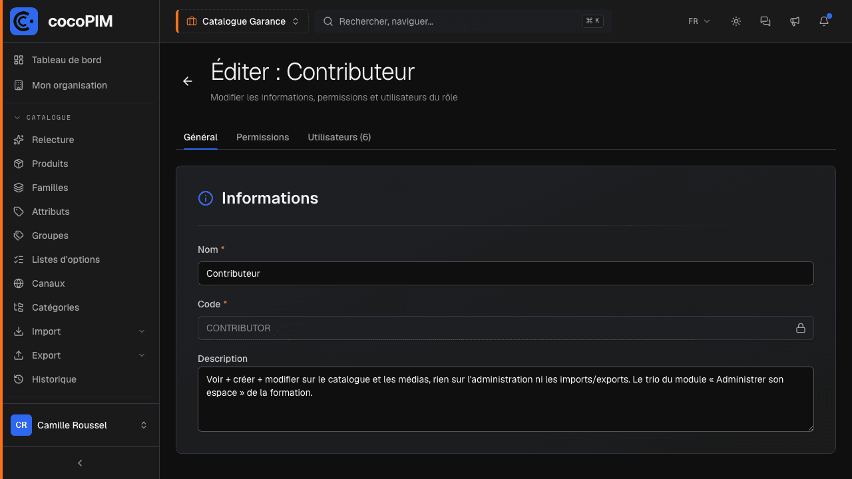Click into the Description textarea
Viewport: 852px width, 479px height.
[x=506, y=399]
